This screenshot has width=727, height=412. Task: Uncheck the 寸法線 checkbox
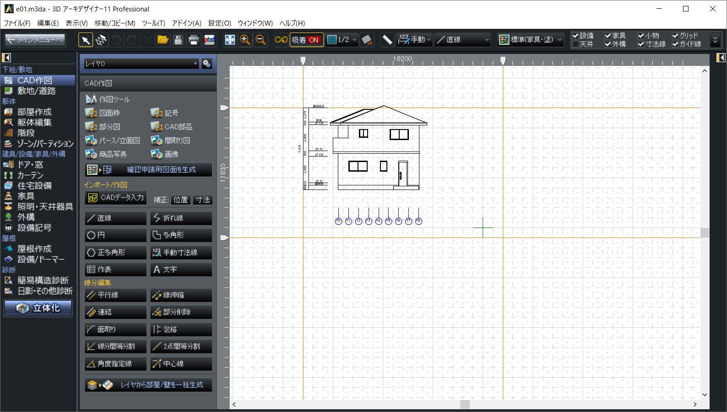[641, 44]
